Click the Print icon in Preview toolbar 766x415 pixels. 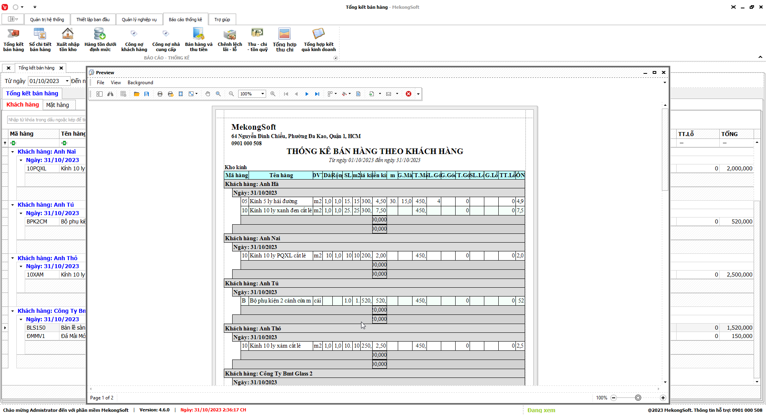click(160, 94)
